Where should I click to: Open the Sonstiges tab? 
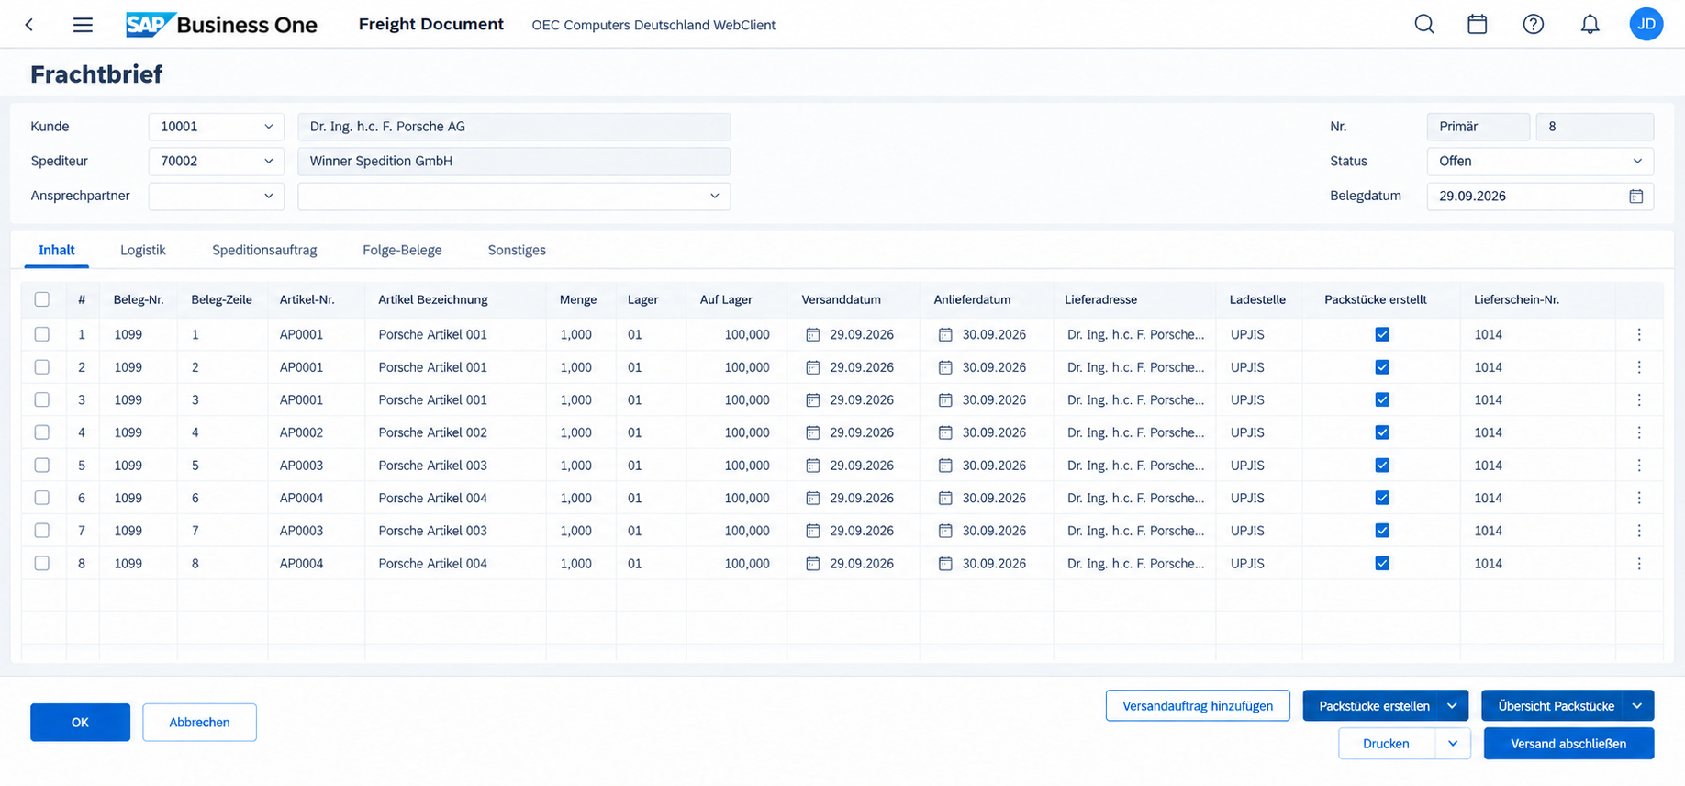[517, 250]
